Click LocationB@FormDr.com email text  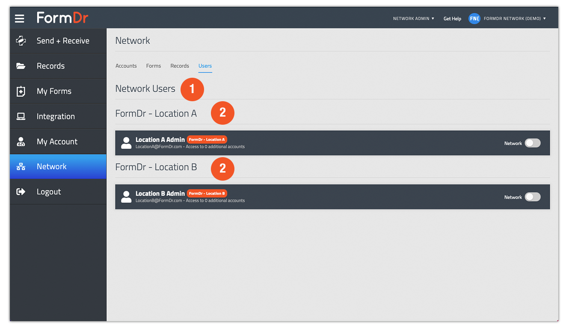click(x=159, y=200)
